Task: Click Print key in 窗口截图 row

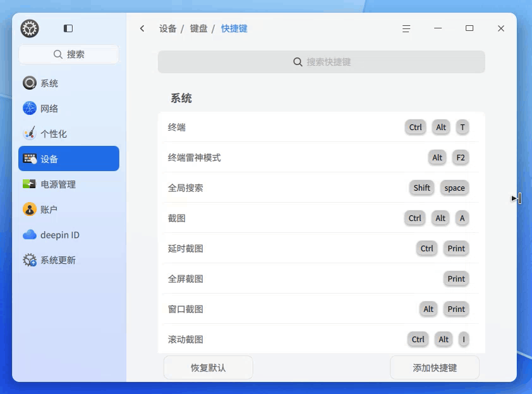Action: [456, 309]
